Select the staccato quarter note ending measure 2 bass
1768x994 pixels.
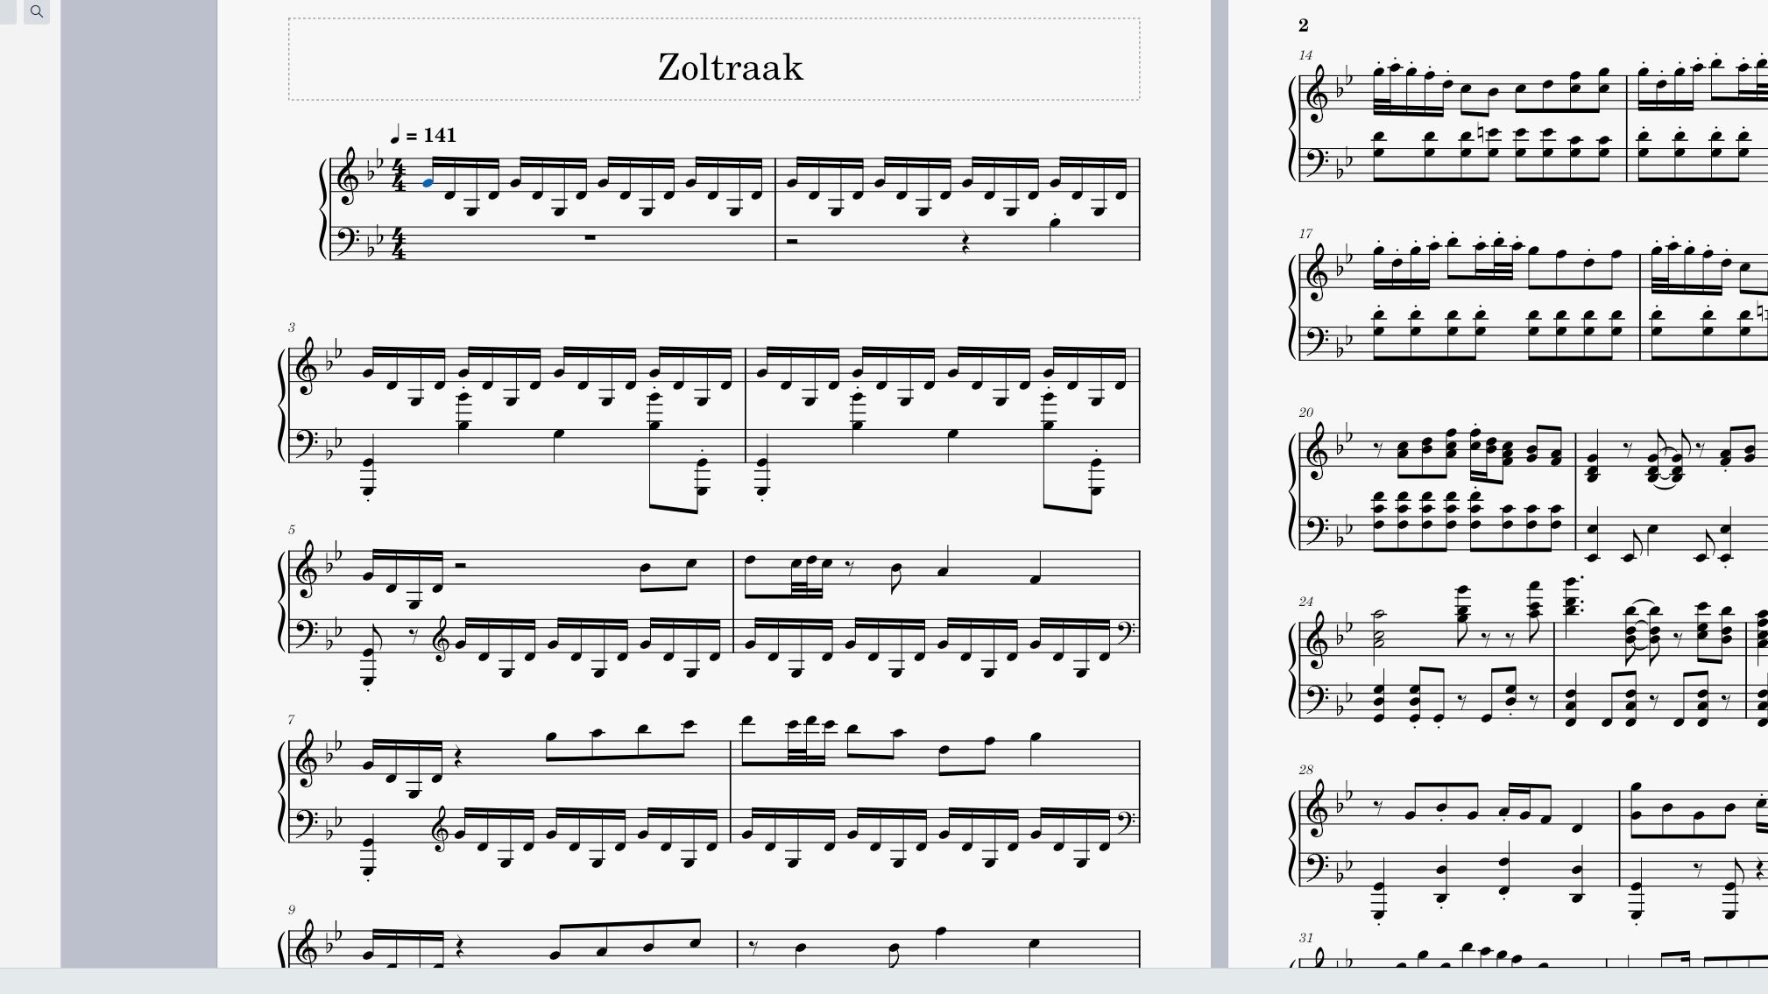pos(1055,224)
